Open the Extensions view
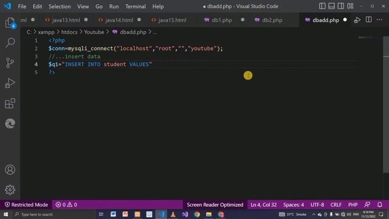389x219 pixels. [10, 103]
